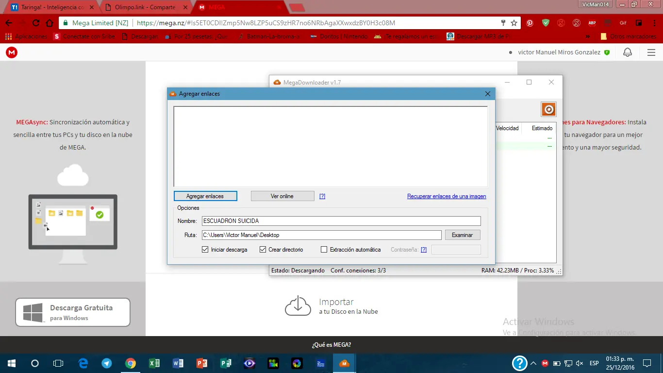Uncheck the Crear directorio checkbox

[x=263, y=250]
